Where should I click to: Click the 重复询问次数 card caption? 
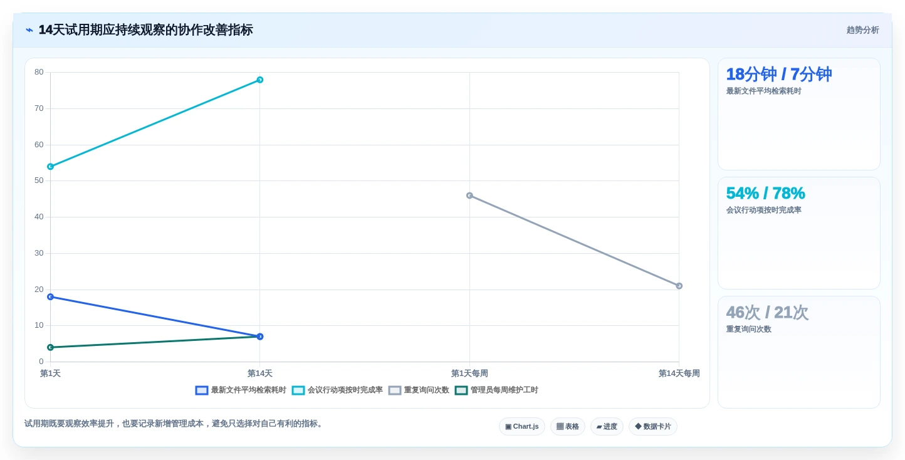coord(748,329)
